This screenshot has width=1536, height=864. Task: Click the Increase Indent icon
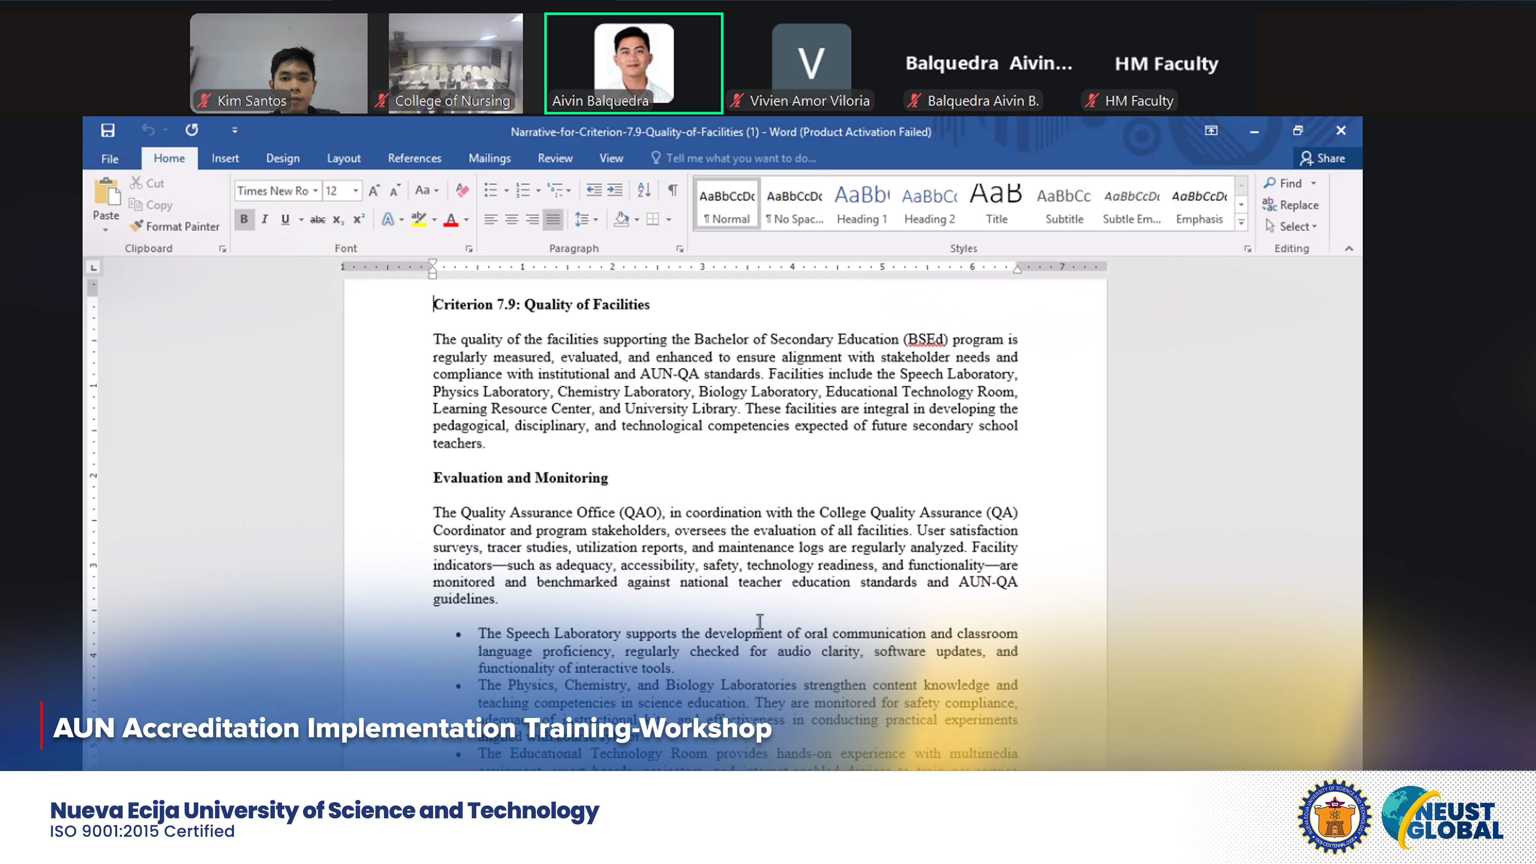pos(615,190)
